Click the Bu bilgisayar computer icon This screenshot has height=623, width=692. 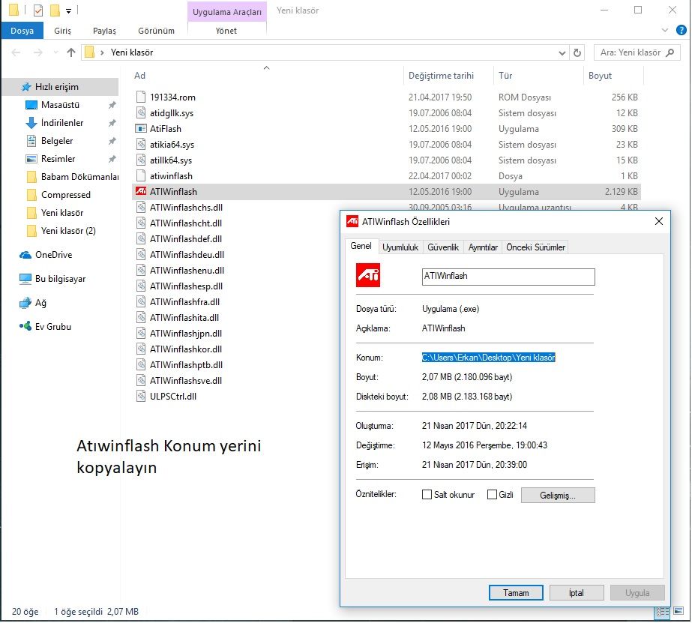pyautogui.click(x=25, y=279)
